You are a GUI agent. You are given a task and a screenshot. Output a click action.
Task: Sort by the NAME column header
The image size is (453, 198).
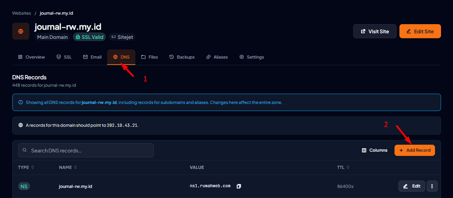(68, 167)
